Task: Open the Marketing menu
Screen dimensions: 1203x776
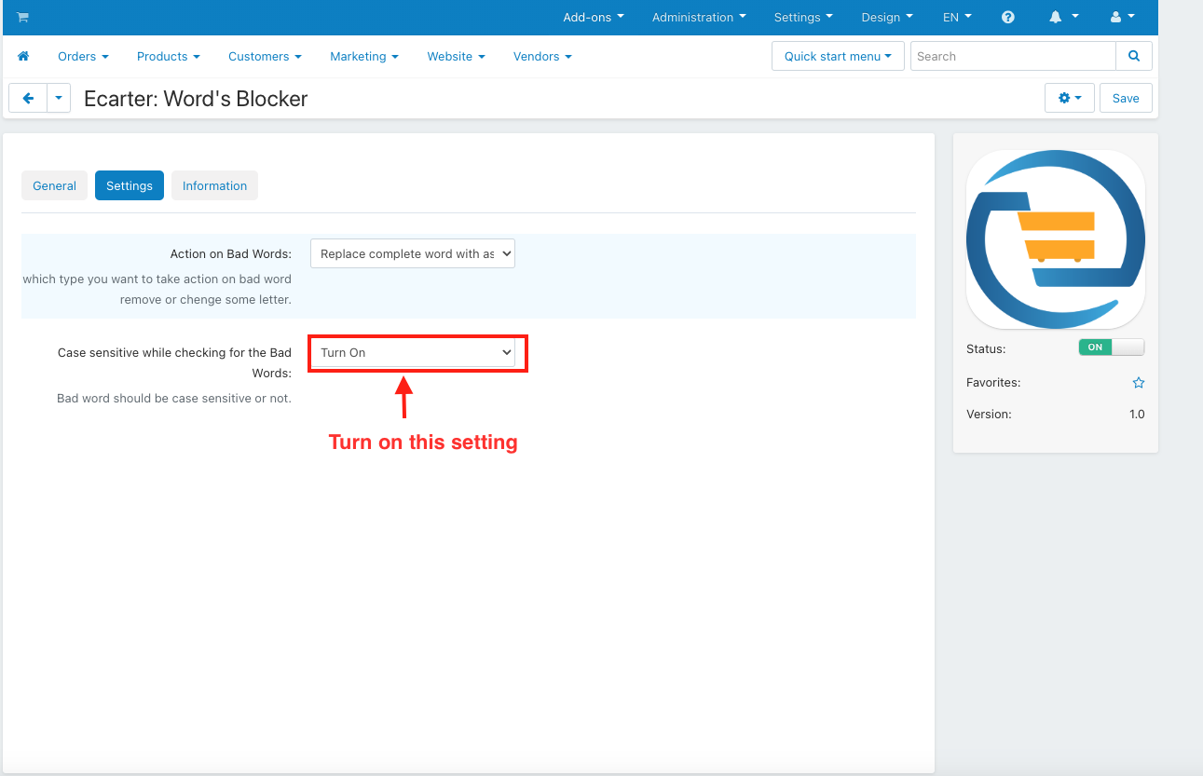Action: coord(364,56)
